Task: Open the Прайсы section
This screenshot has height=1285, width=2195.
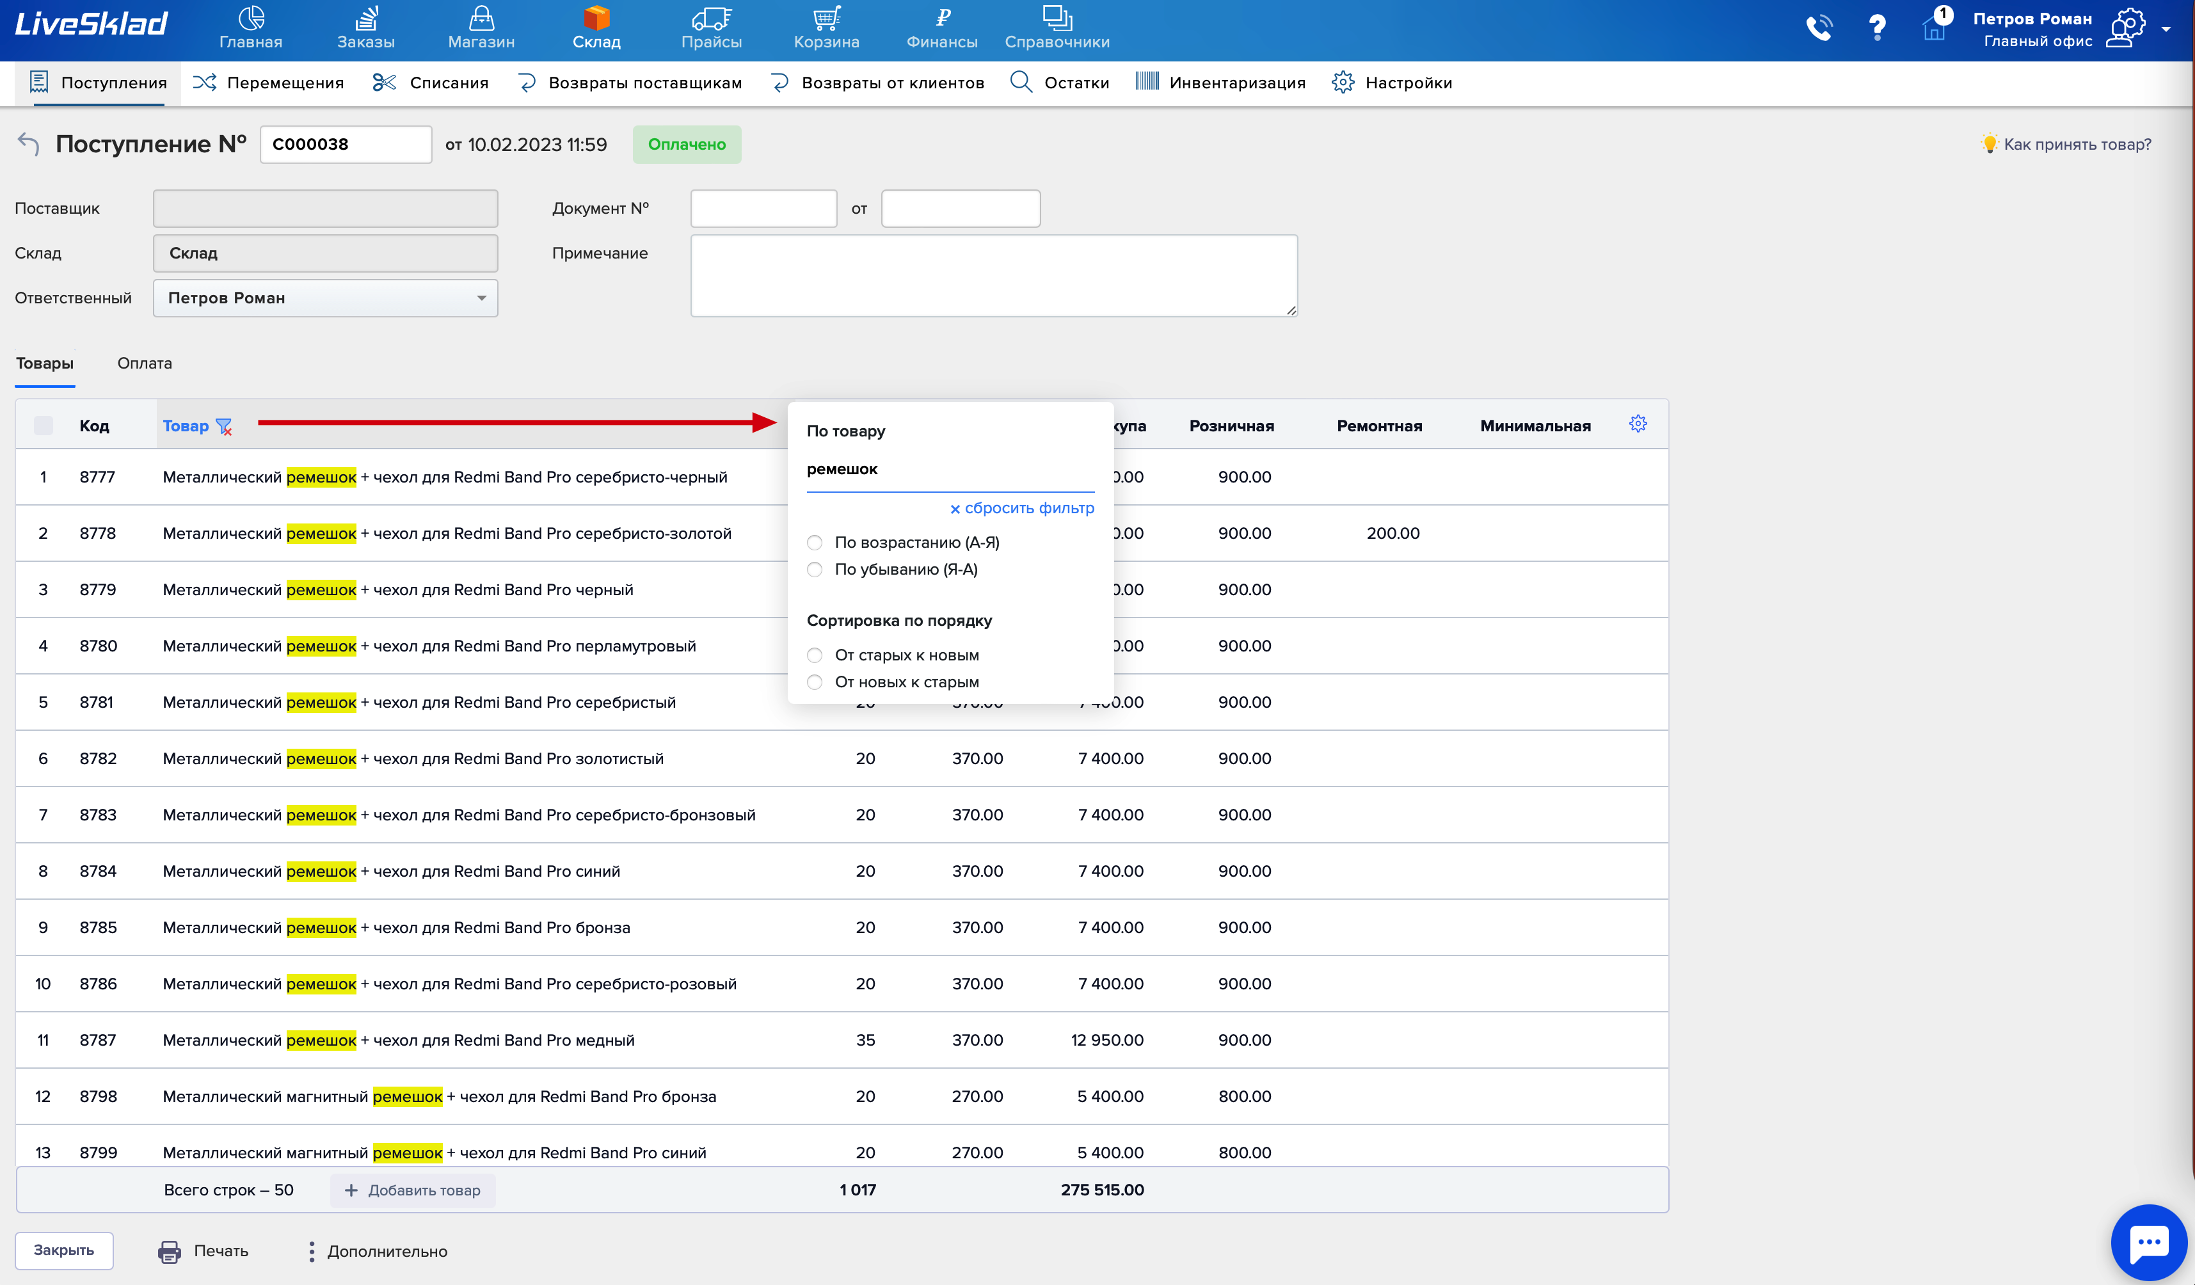Action: [x=712, y=29]
